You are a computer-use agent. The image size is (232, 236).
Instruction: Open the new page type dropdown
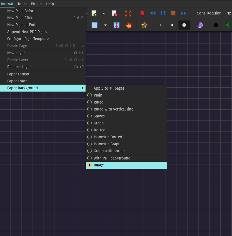103,13
